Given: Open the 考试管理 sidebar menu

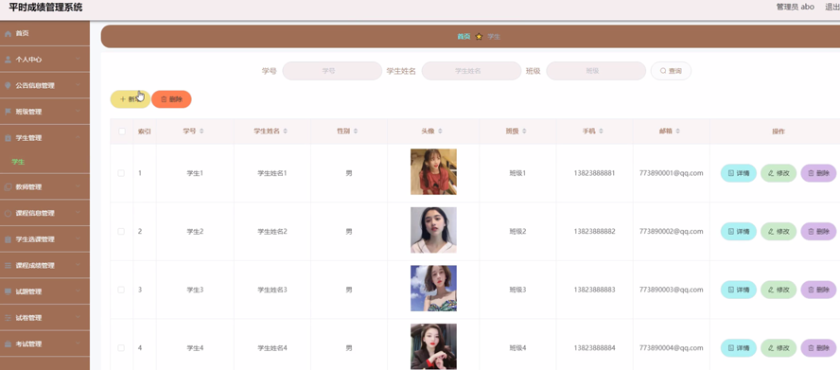Looking at the screenshot, I should (44, 344).
